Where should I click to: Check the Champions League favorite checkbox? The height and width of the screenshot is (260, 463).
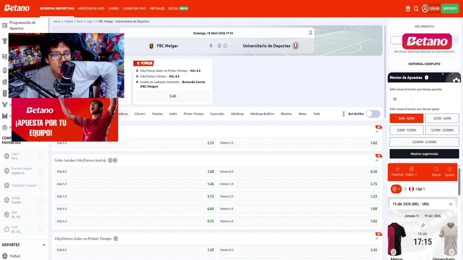point(41,185)
